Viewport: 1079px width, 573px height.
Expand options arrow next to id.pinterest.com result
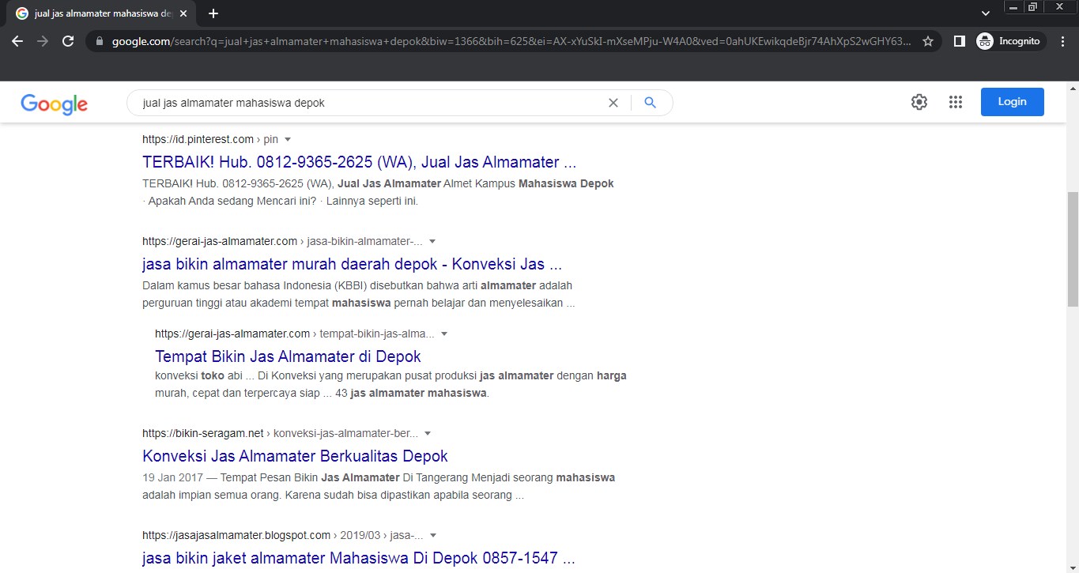click(288, 139)
